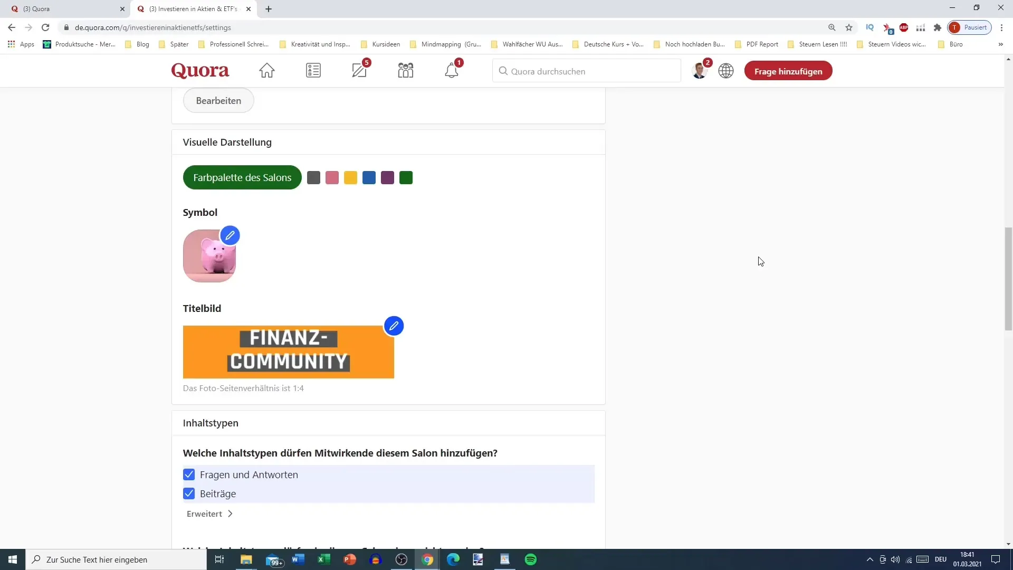
Task: Open Chrome three-dot menu
Action: tap(1002, 27)
